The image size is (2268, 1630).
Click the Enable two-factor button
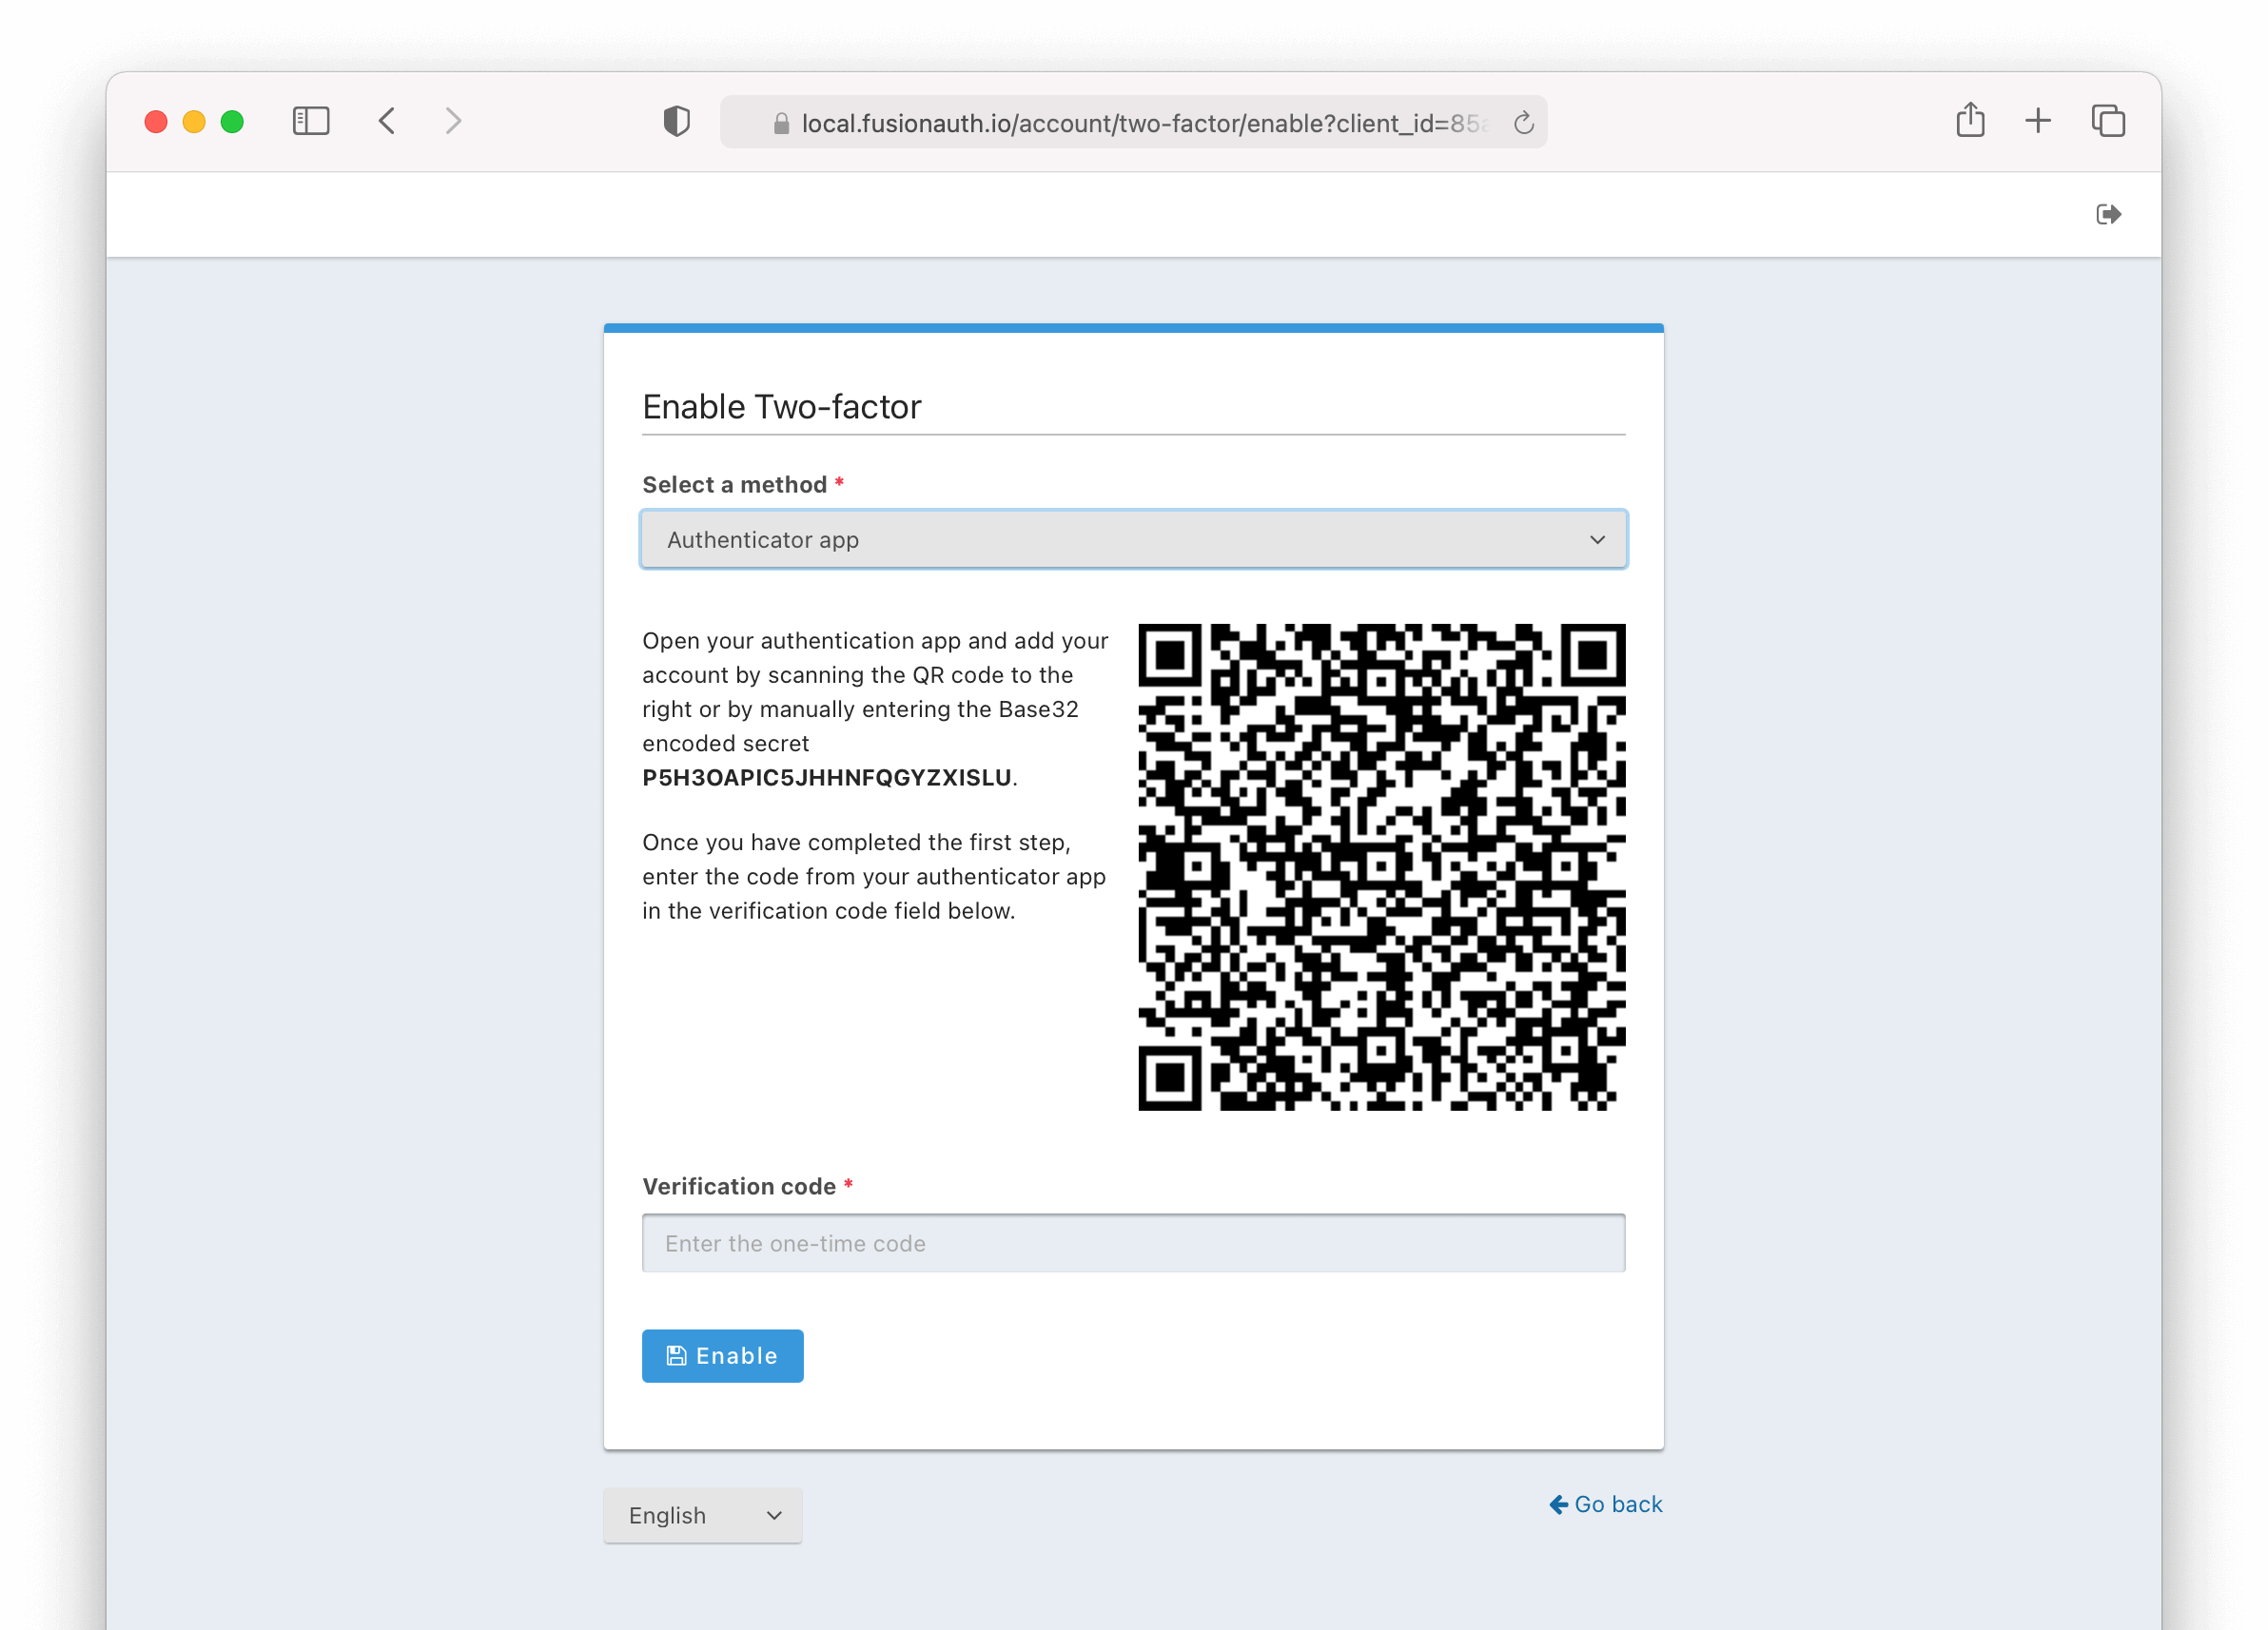coord(722,1355)
